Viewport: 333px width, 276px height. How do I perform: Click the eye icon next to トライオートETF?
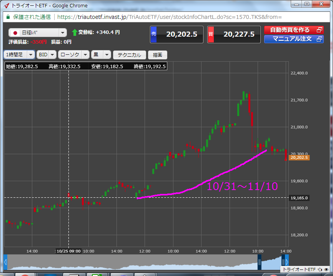coord(326,269)
